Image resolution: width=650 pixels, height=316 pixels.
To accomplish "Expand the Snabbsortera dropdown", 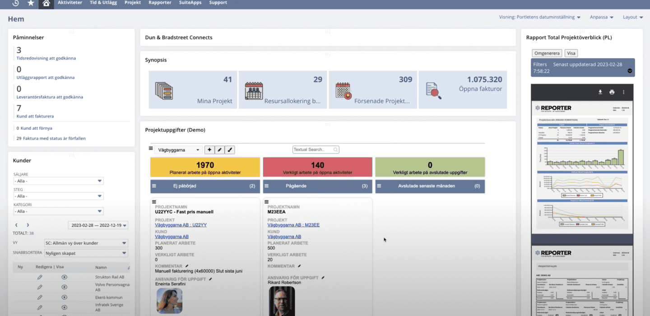I will click(86, 253).
